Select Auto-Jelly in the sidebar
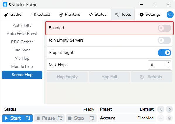The height and width of the screenshot is (124, 175). point(22,25)
